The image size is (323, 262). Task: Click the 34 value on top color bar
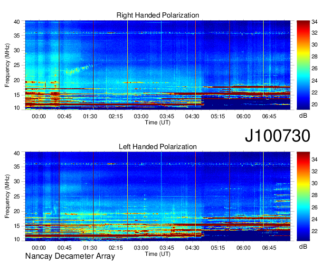tap(314, 22)
